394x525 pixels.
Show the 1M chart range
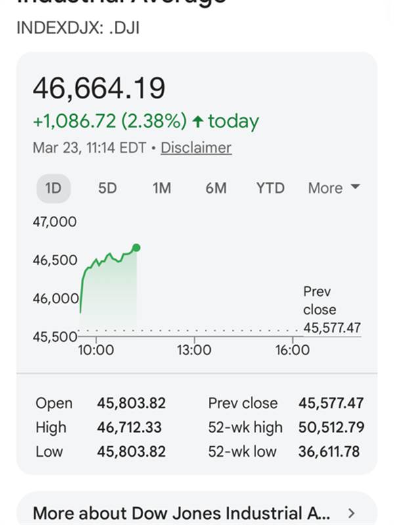coord(162,188)
